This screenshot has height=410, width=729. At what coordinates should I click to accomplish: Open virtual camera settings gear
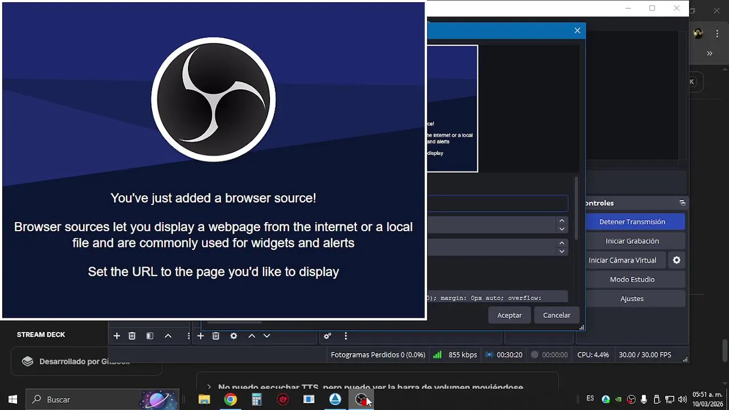(677, 260)
